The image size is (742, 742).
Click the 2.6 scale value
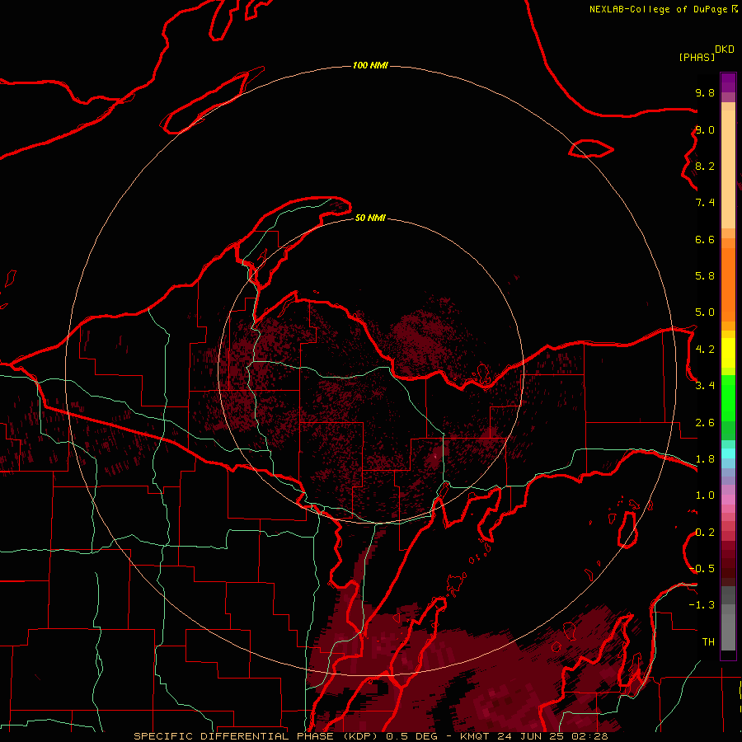(705, 422)
